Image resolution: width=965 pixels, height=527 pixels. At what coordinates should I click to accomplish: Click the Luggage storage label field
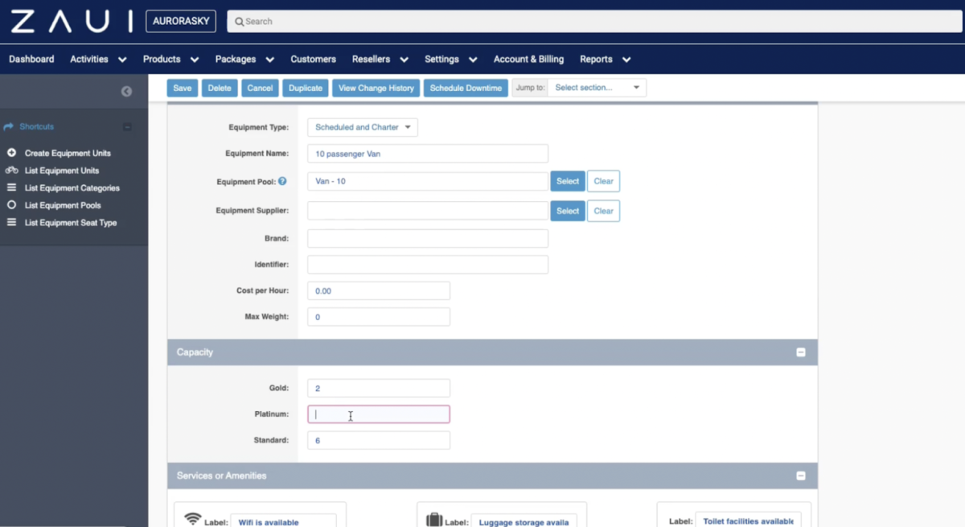pos(524,521)
